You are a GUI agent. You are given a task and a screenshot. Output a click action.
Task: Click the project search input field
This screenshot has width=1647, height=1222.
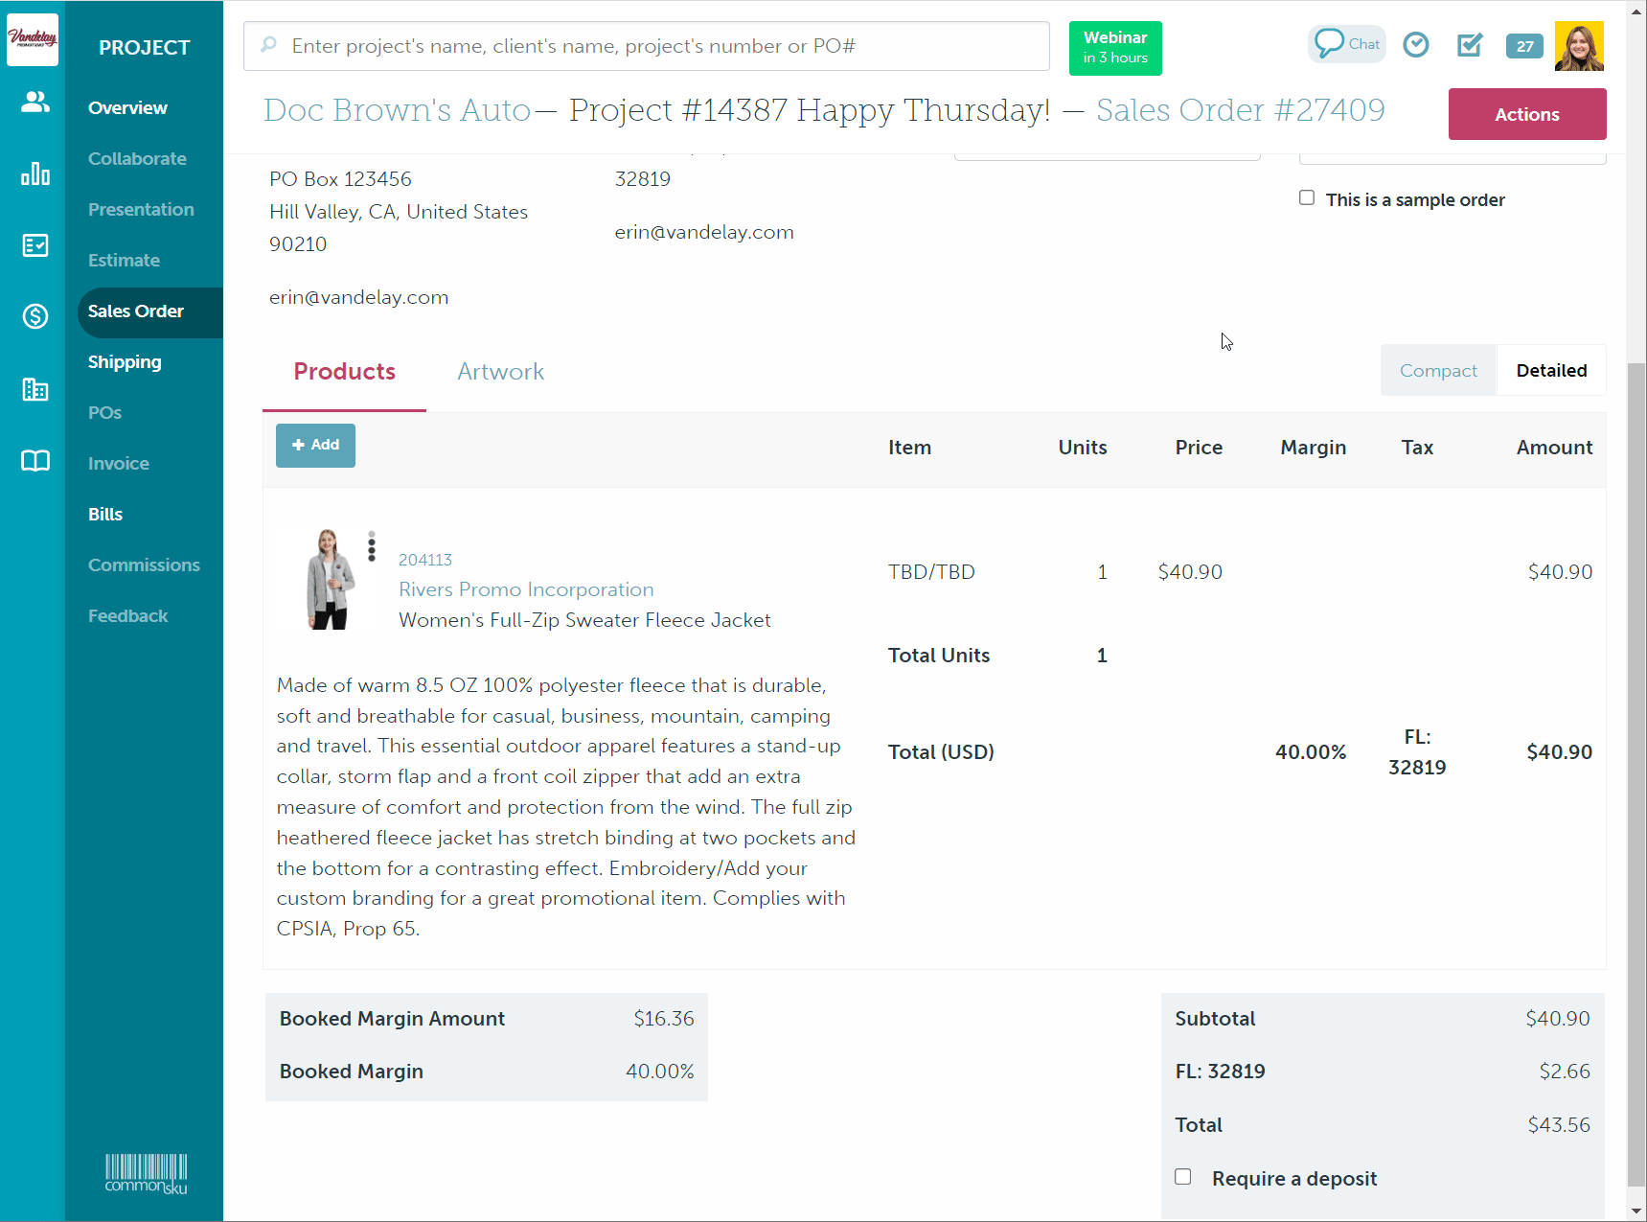647,46
